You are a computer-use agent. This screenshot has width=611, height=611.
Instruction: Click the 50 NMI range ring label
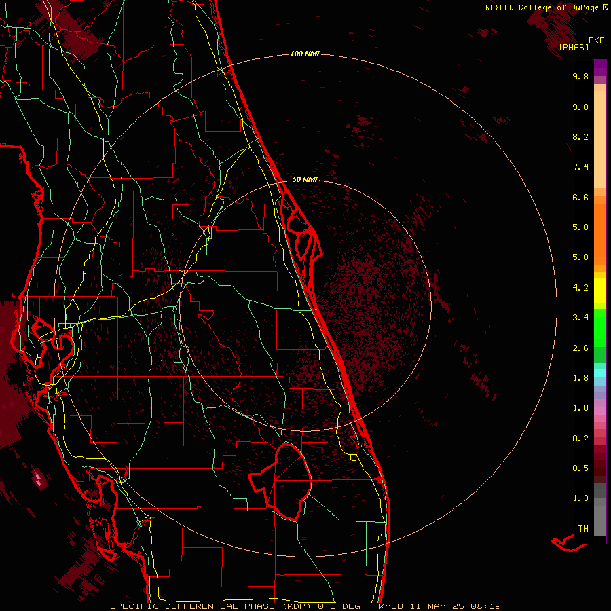click(305, 179)
